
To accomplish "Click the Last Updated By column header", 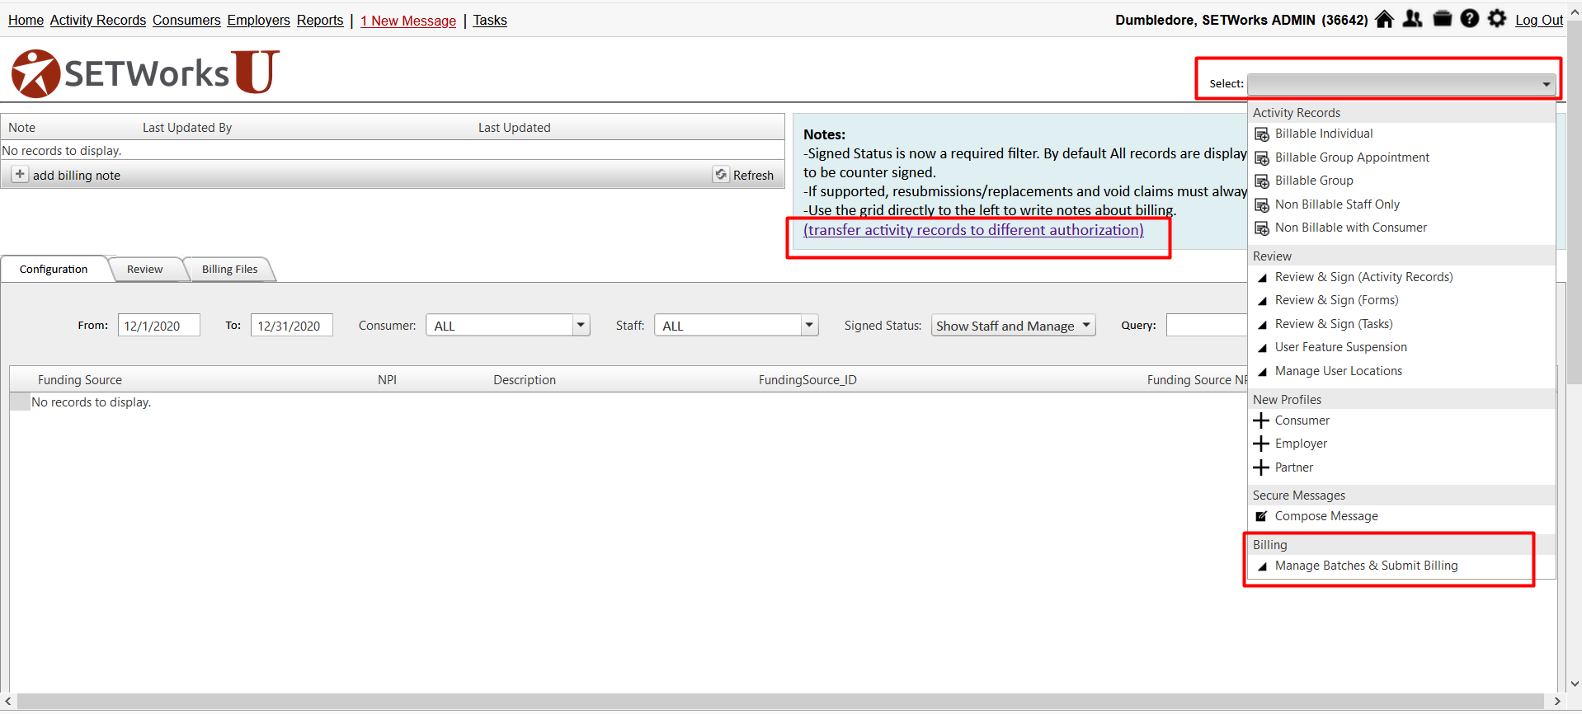I will click(x=187, y=128).
